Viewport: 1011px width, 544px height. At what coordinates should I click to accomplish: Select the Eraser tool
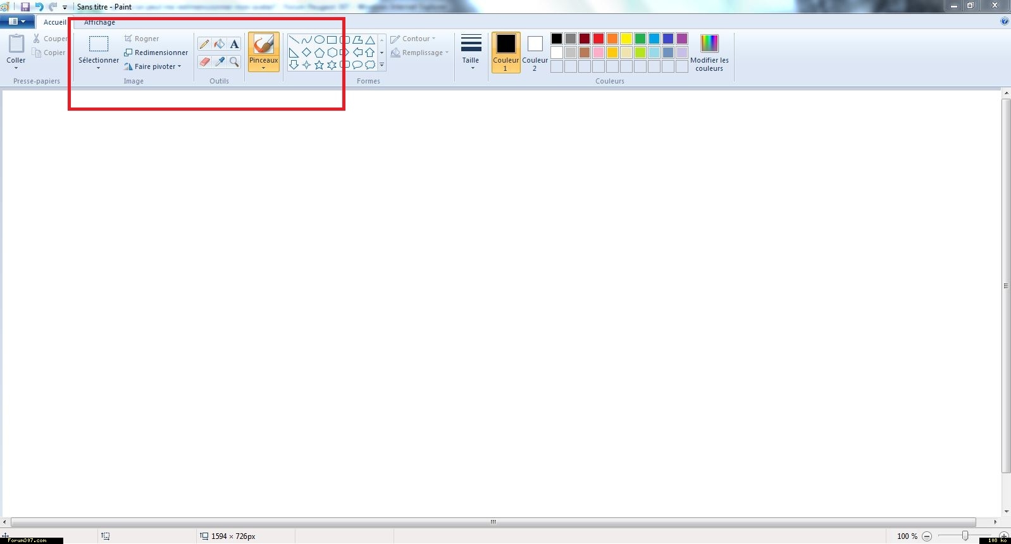click(x=204, y=62)
